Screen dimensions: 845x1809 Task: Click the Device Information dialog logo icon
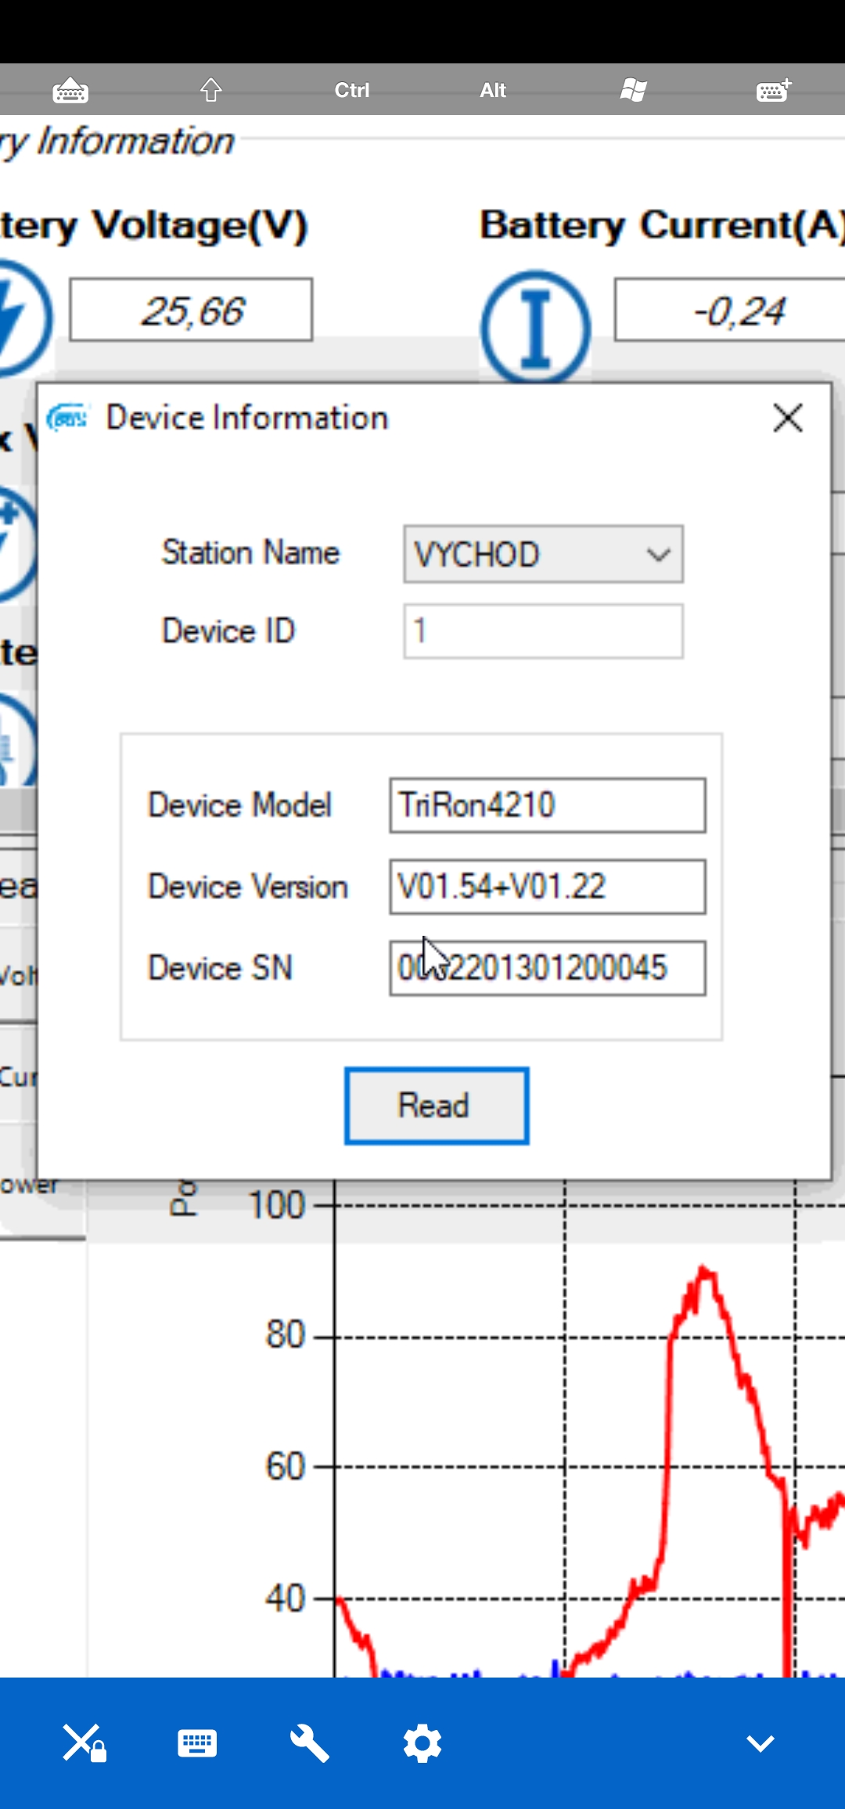click(67, 418)
